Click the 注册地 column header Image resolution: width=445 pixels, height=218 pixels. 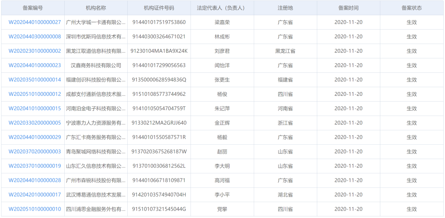click(285, 8)
